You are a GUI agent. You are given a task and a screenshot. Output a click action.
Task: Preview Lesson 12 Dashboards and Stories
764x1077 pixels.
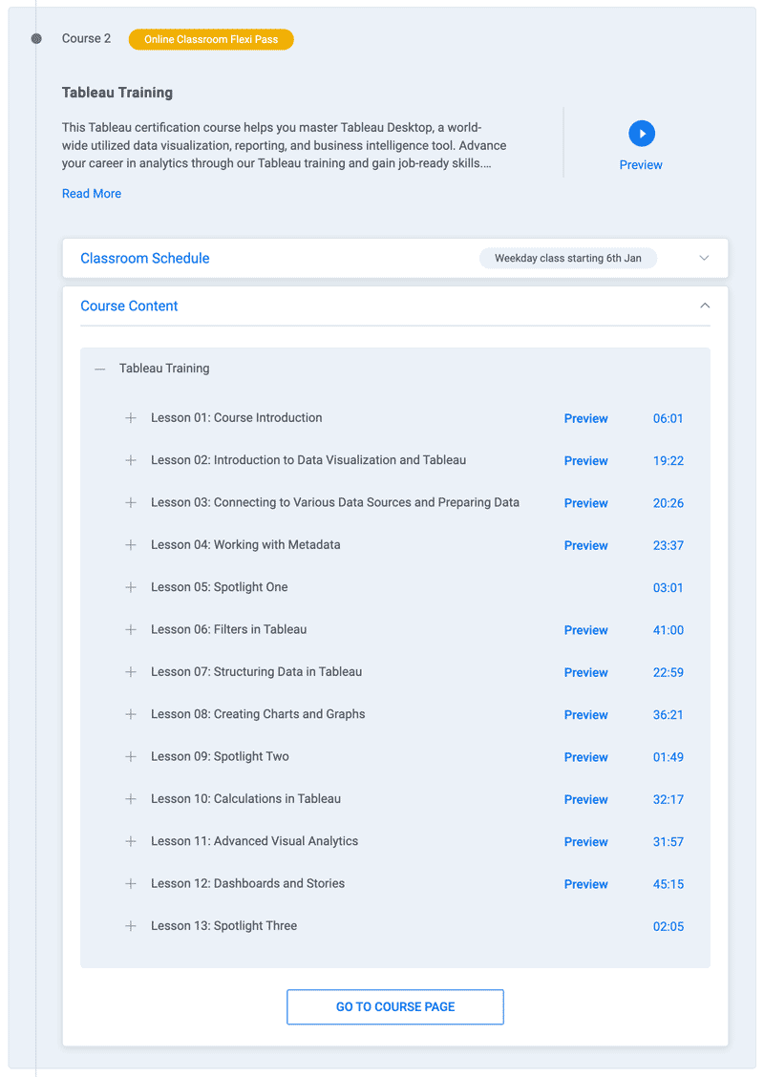pyautogui.click(x=586, y=885)
